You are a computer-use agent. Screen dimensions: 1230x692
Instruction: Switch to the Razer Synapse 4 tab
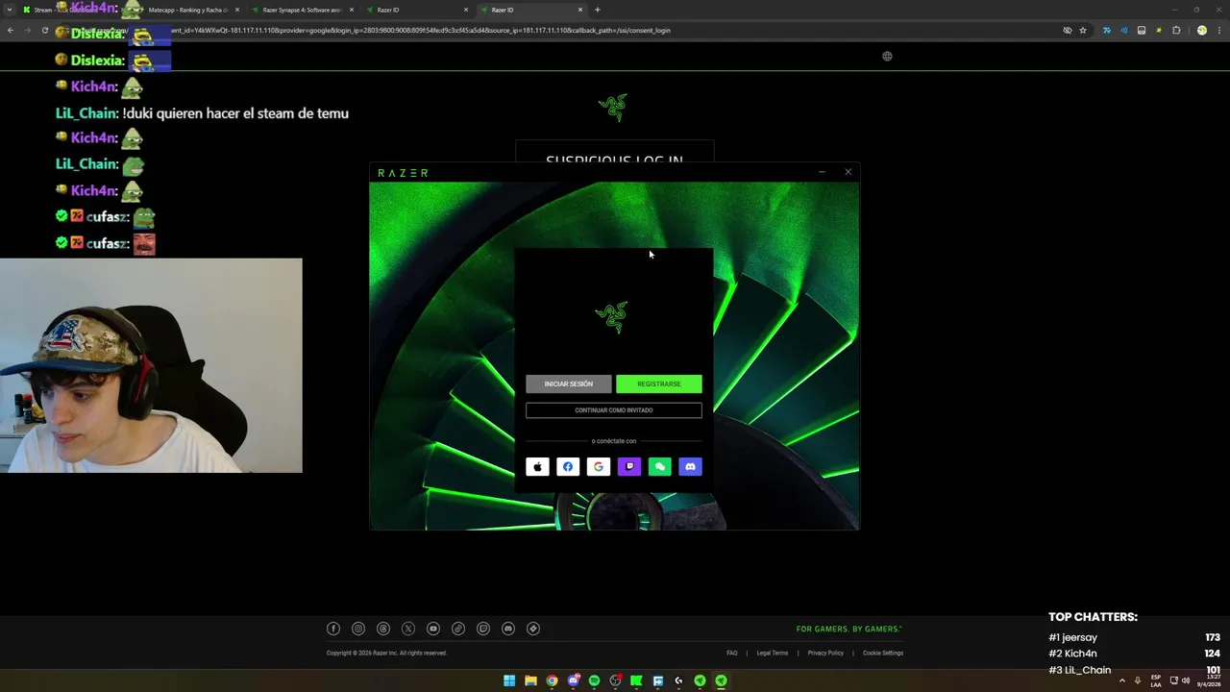pos(302,10)
